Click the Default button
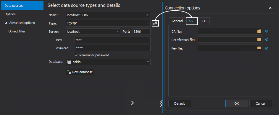The image size is (279, 115). click(x=180, y=103)
